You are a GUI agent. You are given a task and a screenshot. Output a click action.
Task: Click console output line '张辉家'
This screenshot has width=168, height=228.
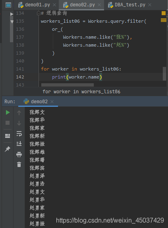(x=37, y=128)
